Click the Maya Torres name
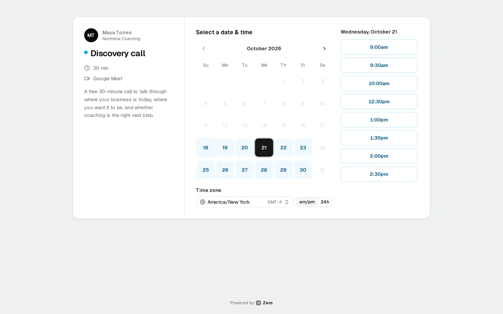The height and width of the screenshot is (314, 503). pyautogui.click(x=117, y=32)
